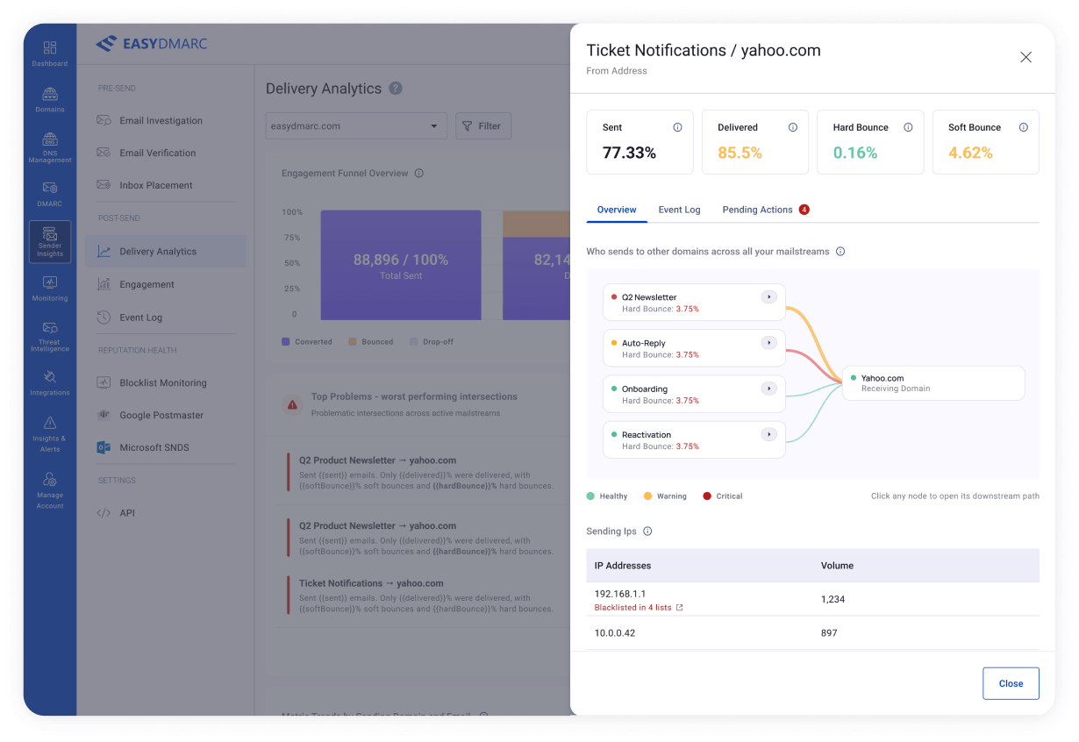Click the 192.168.1.1 IP address

pyautogui.click(x=619, y=594)
